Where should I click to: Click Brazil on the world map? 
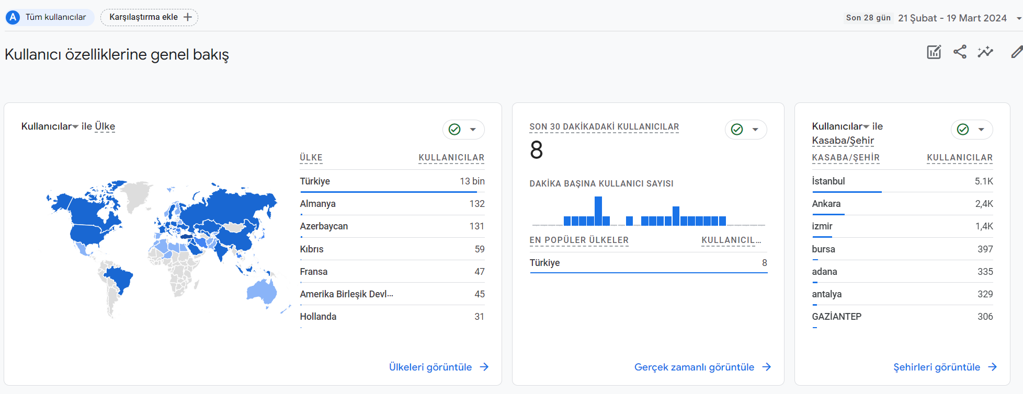(119, 279)
